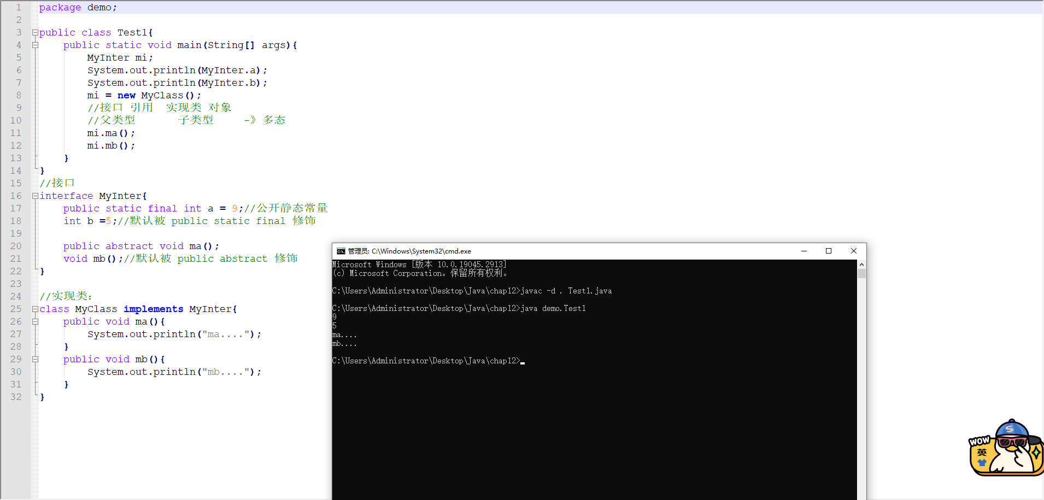Click println("ma....") statement in editor
This screenshot has height=500, width=1044.
click(x=174, y=334)
